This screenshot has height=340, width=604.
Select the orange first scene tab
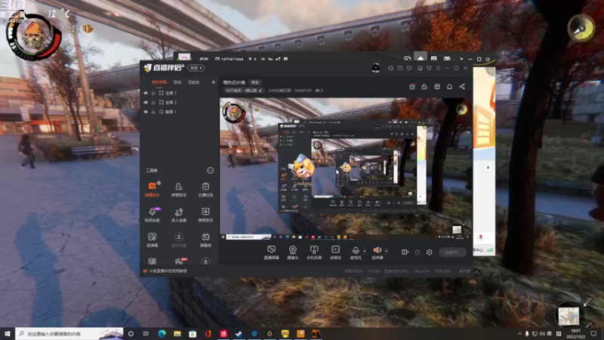[x=159, y=82]
